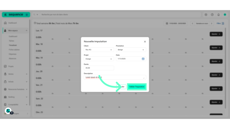Screen dimensions: 230x129
Task: Click the Description text area
Action: 115,77
